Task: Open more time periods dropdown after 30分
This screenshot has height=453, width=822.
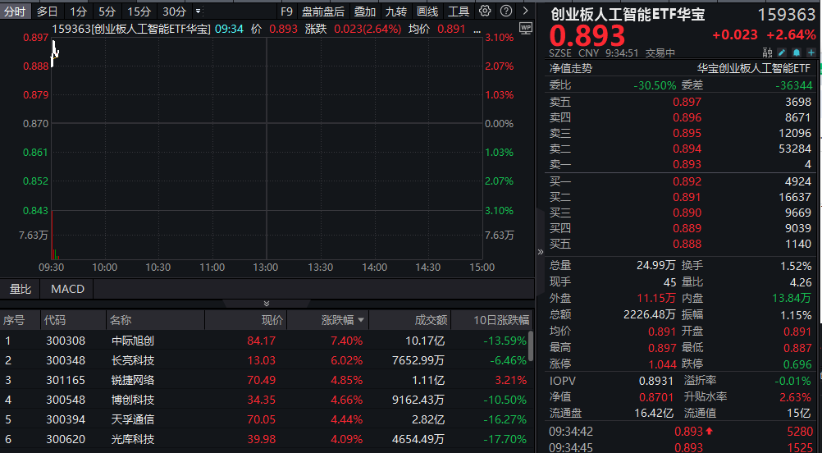Action: pos(198,11)
